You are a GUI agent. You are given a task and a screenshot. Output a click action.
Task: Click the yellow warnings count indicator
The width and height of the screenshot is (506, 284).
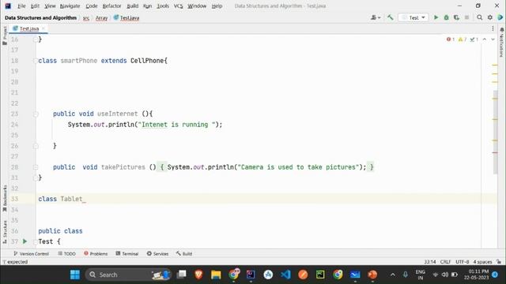pos(462,39)
